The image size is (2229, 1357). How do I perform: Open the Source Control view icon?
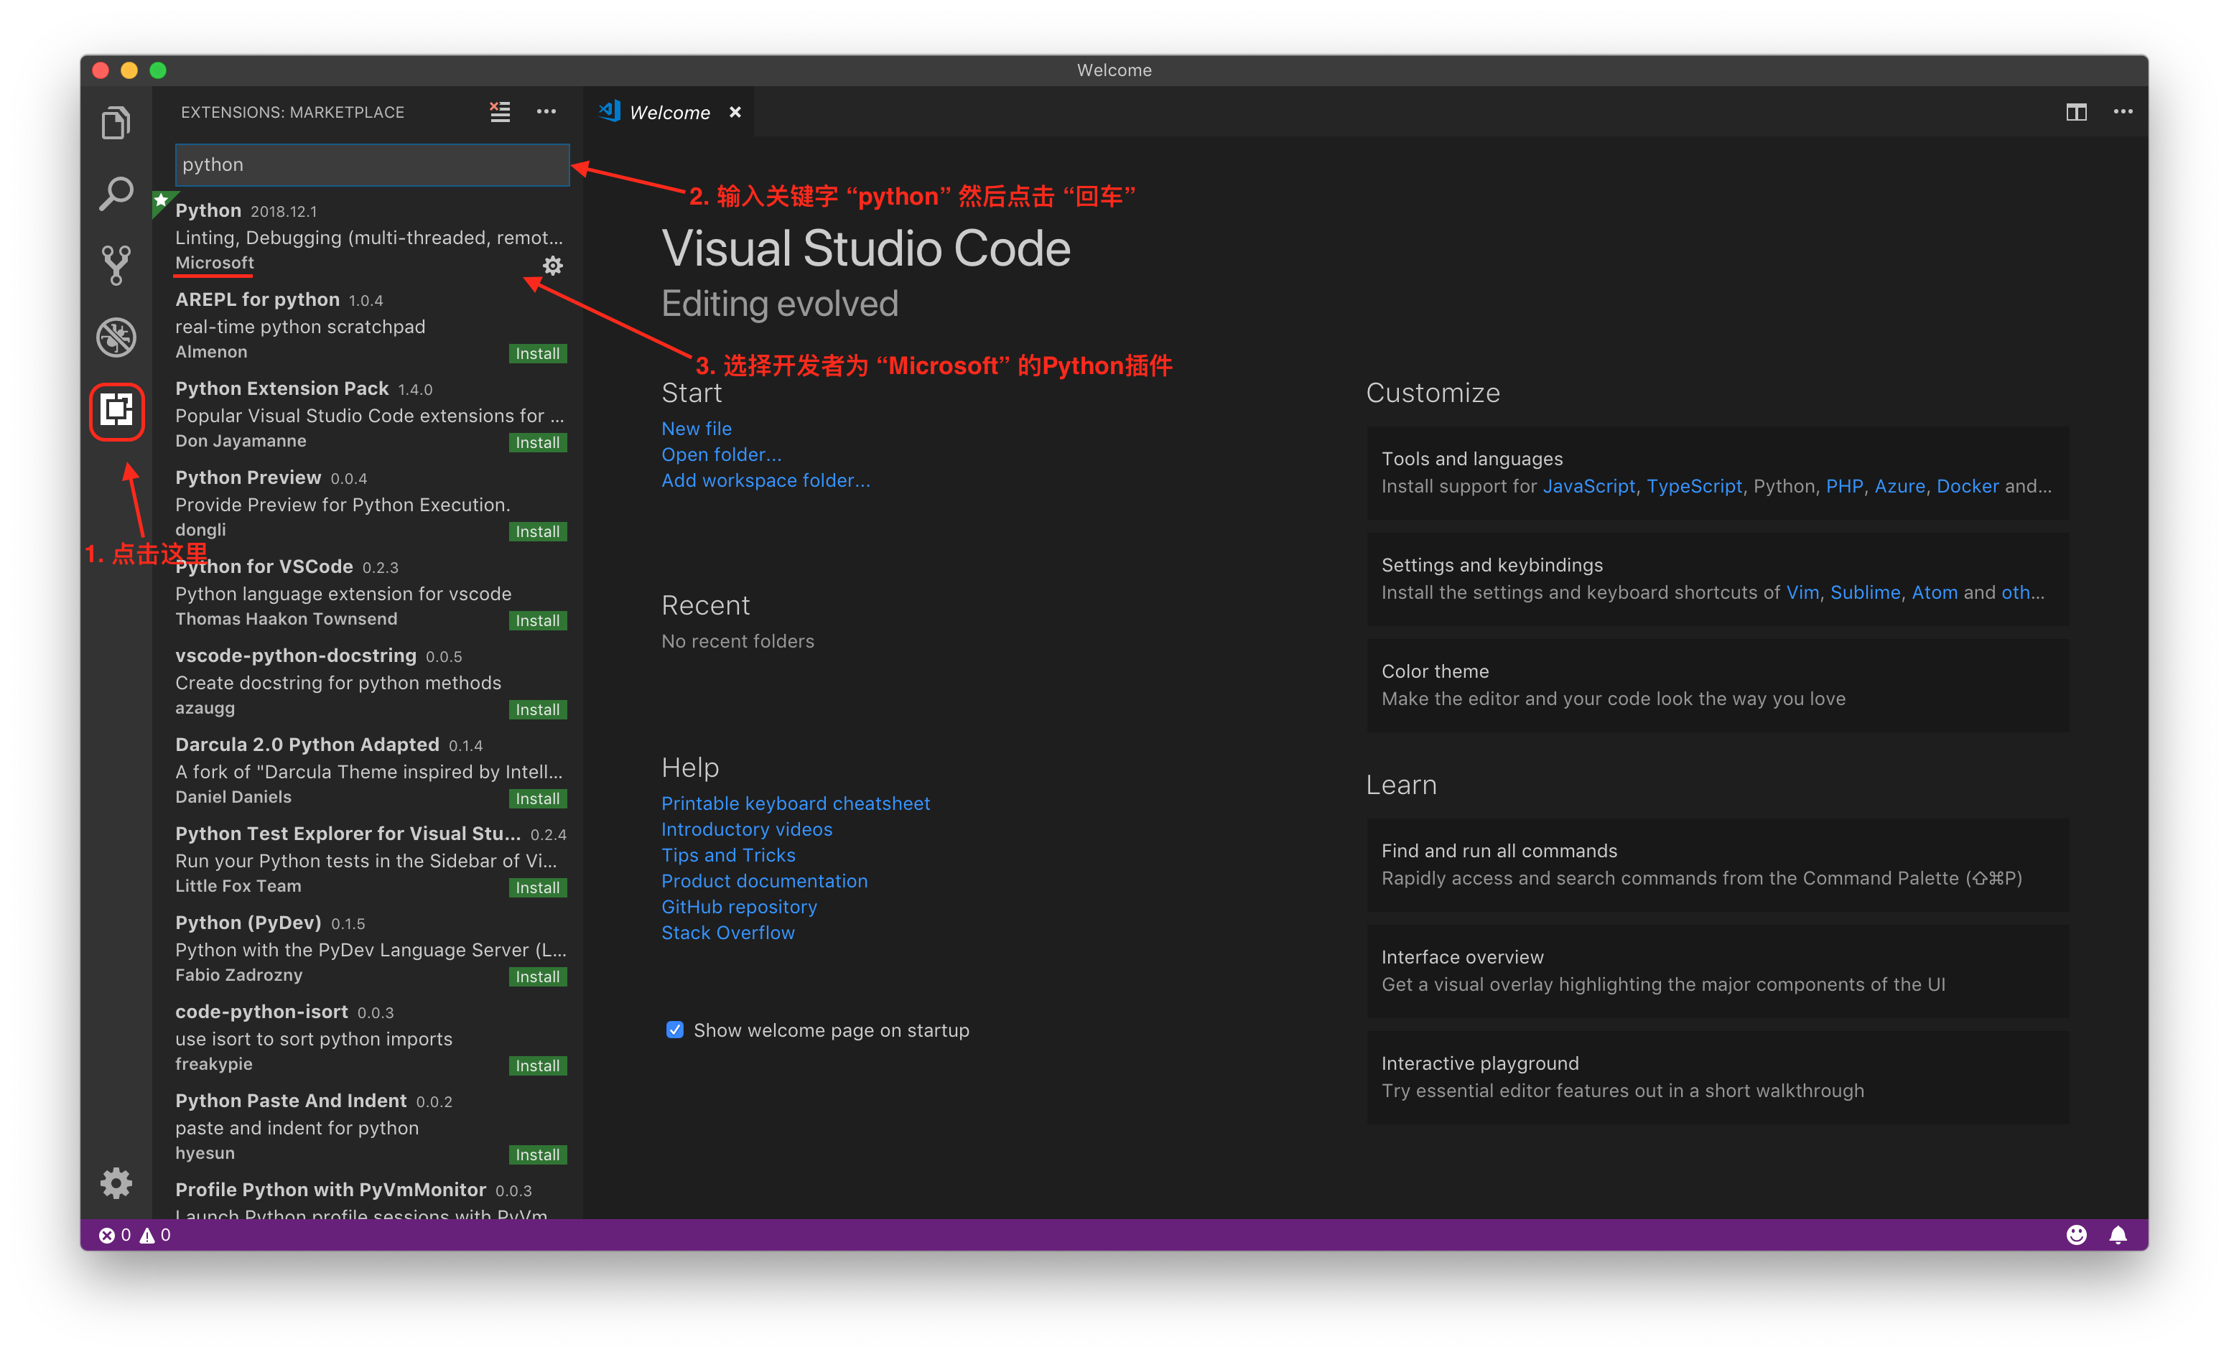point(116,265)
